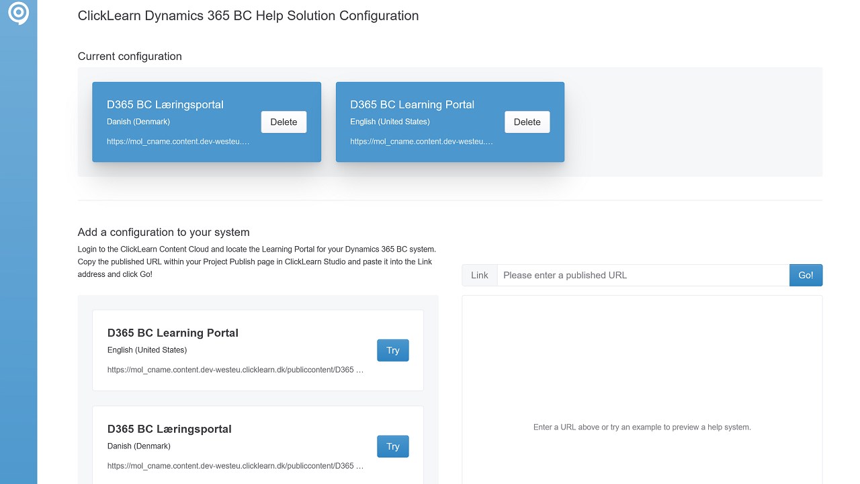Click the English configuration's truncated URL

(x=421, y=142)
